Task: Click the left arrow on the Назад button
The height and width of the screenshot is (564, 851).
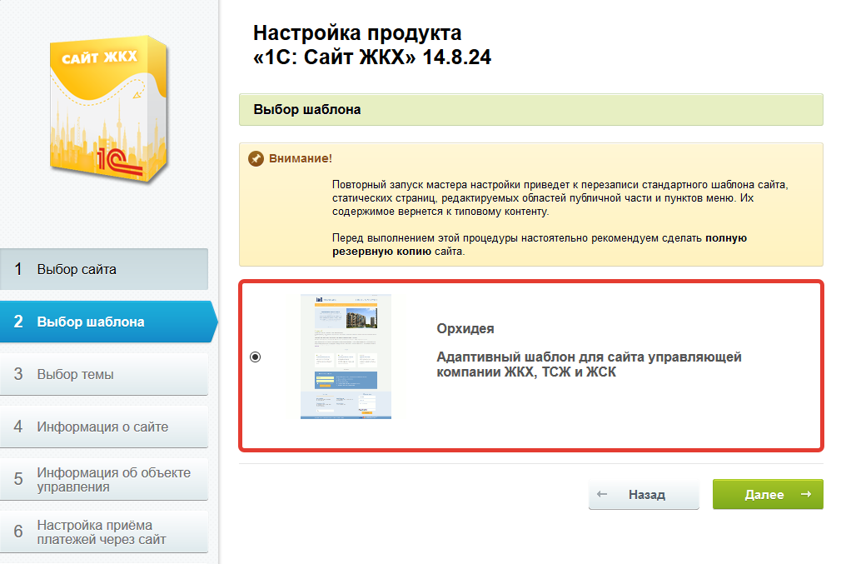Action: pos(602,494)
